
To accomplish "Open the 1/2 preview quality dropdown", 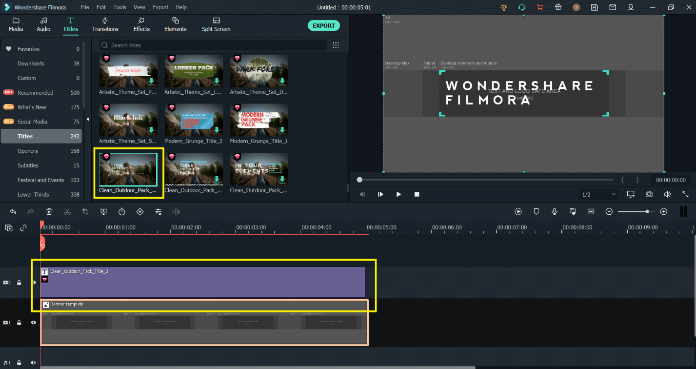I will point(598,194).
